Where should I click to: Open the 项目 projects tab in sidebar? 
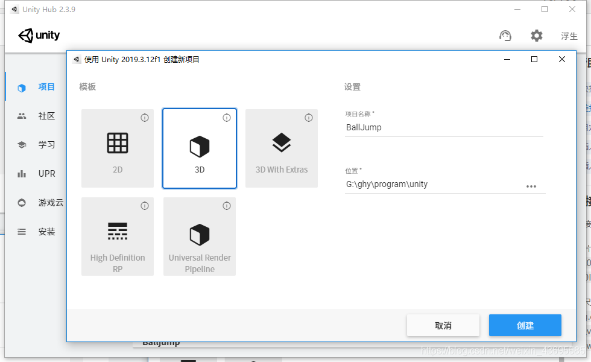point(36,87)
